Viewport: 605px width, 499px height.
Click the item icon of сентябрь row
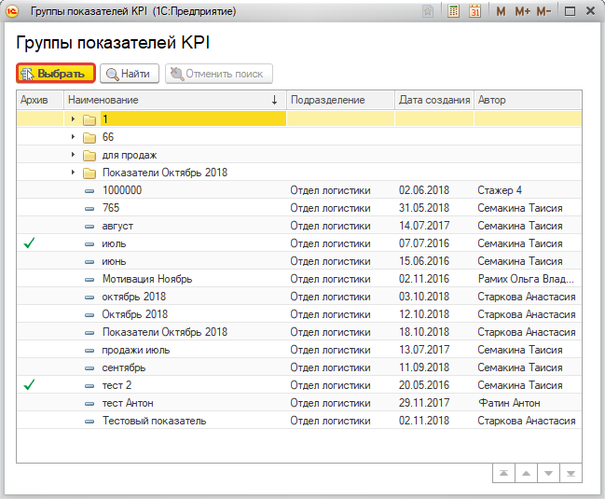tap(89, 368)
